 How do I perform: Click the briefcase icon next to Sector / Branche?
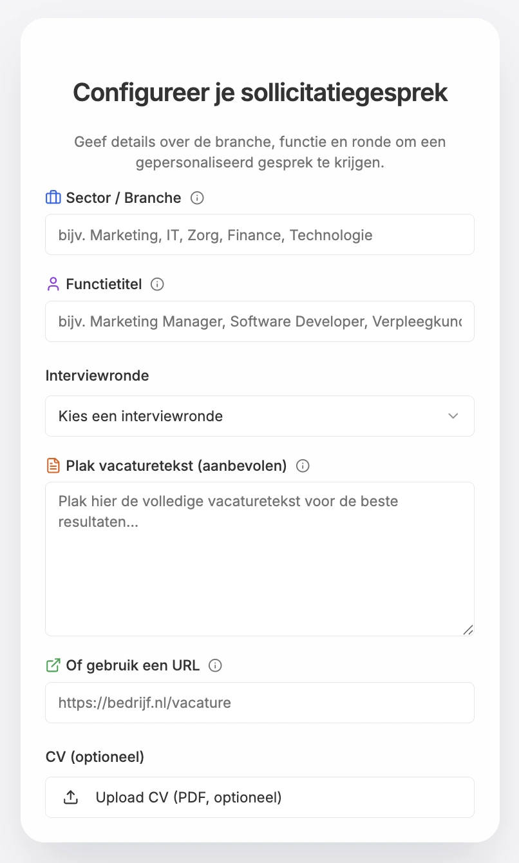tap(53, 198)
